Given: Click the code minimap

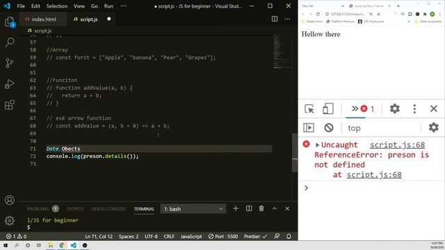Looking at the screenshot, I should click(282, 51).
